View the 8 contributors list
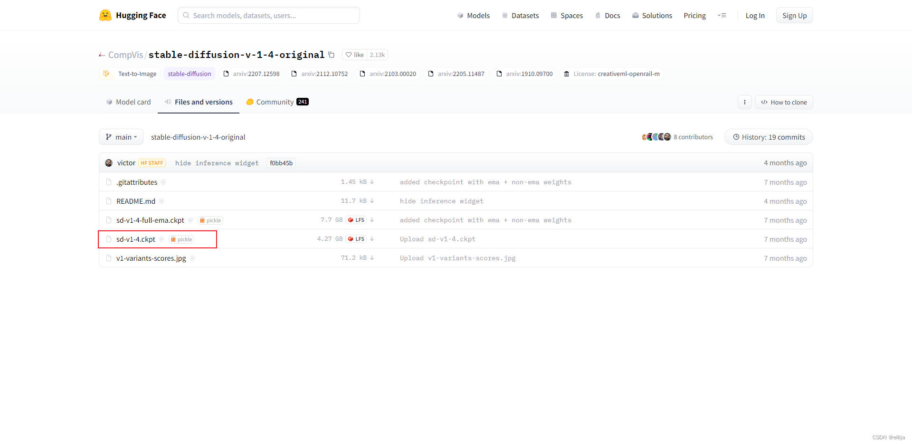This screenshot has height=445, width=912. [677, 137]
